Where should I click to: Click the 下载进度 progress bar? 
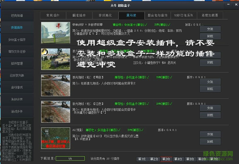(70, 158)
